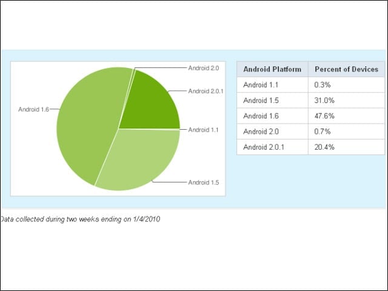Screen dimensions: 388x291
Task: Click the Android 1.5 pie slice
Action: point(141,158)
